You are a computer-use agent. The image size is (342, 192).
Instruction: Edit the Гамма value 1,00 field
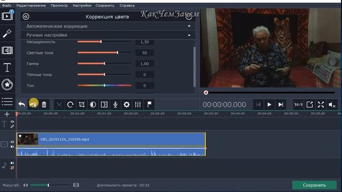145,64
